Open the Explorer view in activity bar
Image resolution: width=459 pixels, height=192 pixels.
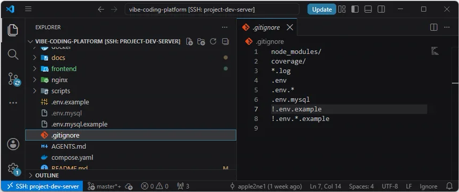pyautogui.click(x=13, y=30)
